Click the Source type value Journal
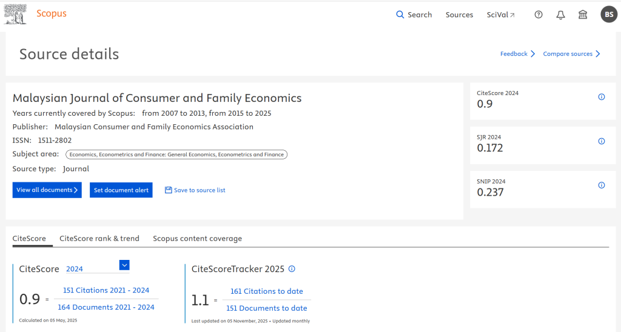The width and height of the screenshot is (621, 332). coord(76,168)
